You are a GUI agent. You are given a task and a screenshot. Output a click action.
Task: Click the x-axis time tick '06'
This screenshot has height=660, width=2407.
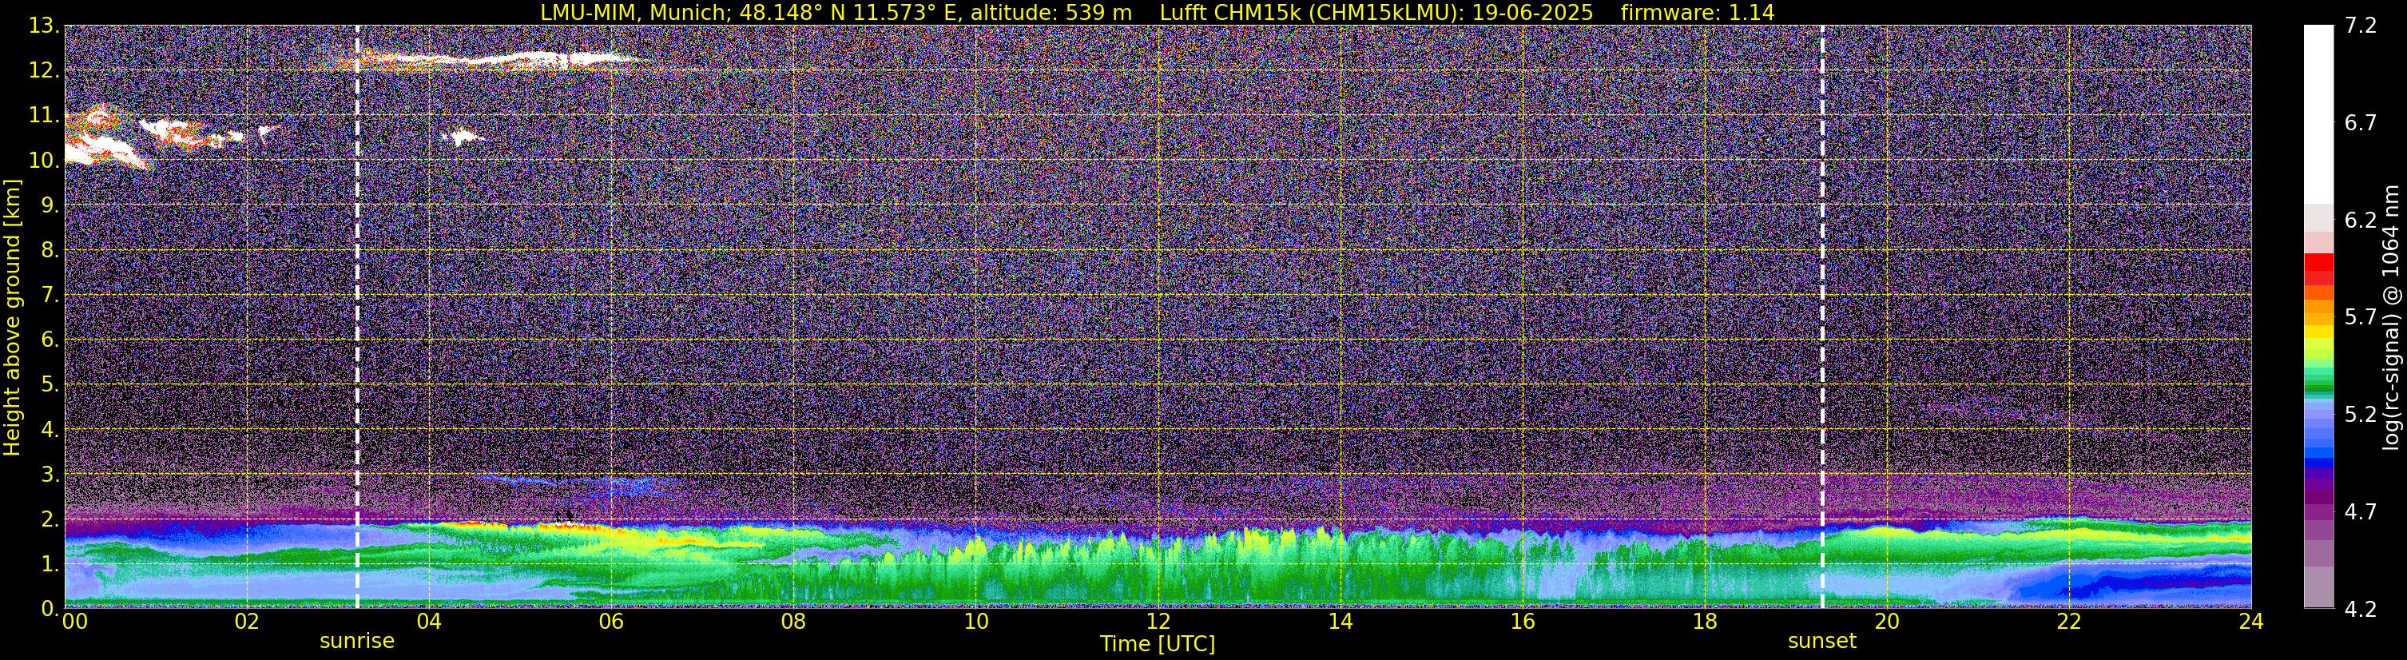pyautogui.click(x=610, y=622)
